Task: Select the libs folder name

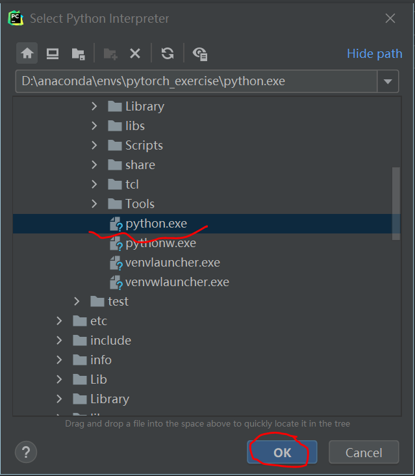Action: (135, 126)
